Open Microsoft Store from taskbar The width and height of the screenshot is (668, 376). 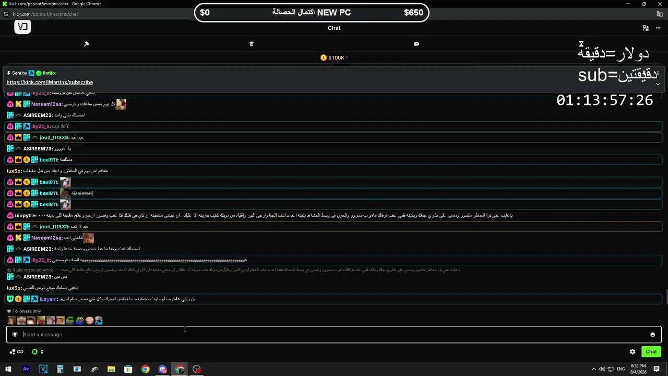pos(128,369)
